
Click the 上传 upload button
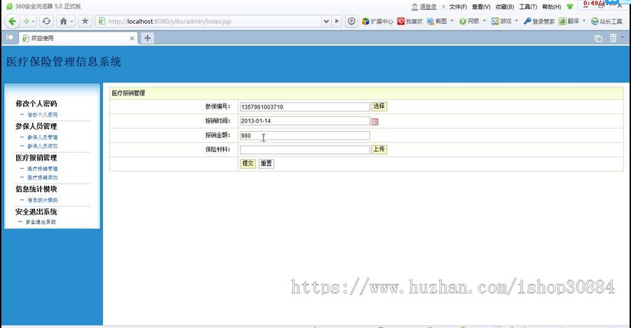tap(379, 149)
